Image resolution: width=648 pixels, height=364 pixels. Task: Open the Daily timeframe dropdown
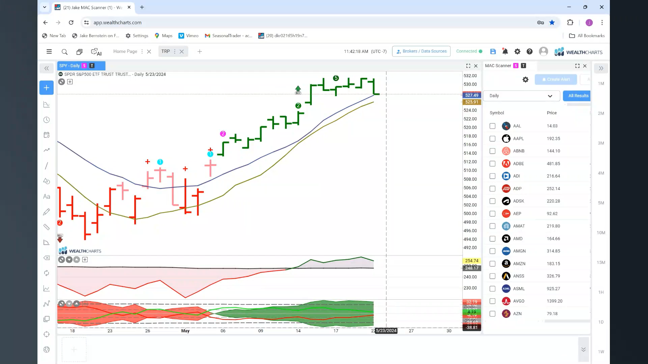pos(521,96)
